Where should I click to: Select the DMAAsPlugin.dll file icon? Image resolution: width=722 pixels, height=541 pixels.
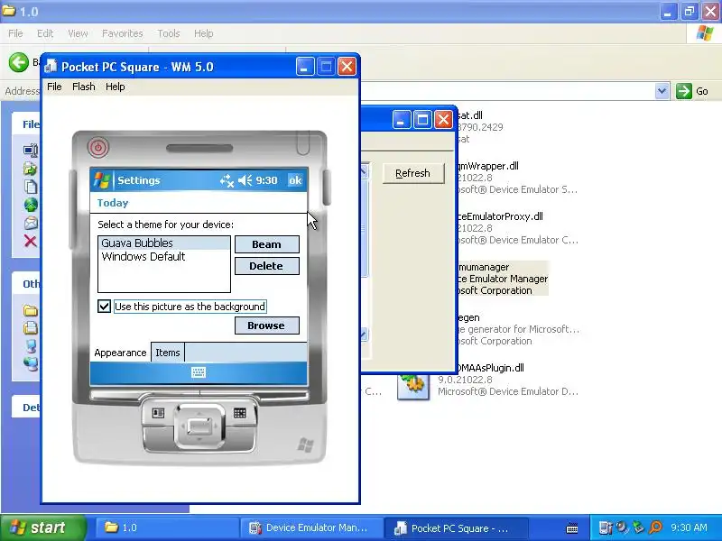pyautogui.click(x=413, y=384)
